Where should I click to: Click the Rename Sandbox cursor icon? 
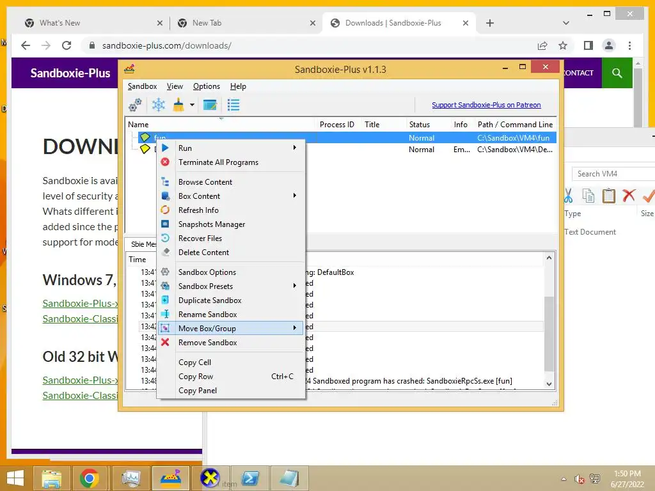(166, 314)
